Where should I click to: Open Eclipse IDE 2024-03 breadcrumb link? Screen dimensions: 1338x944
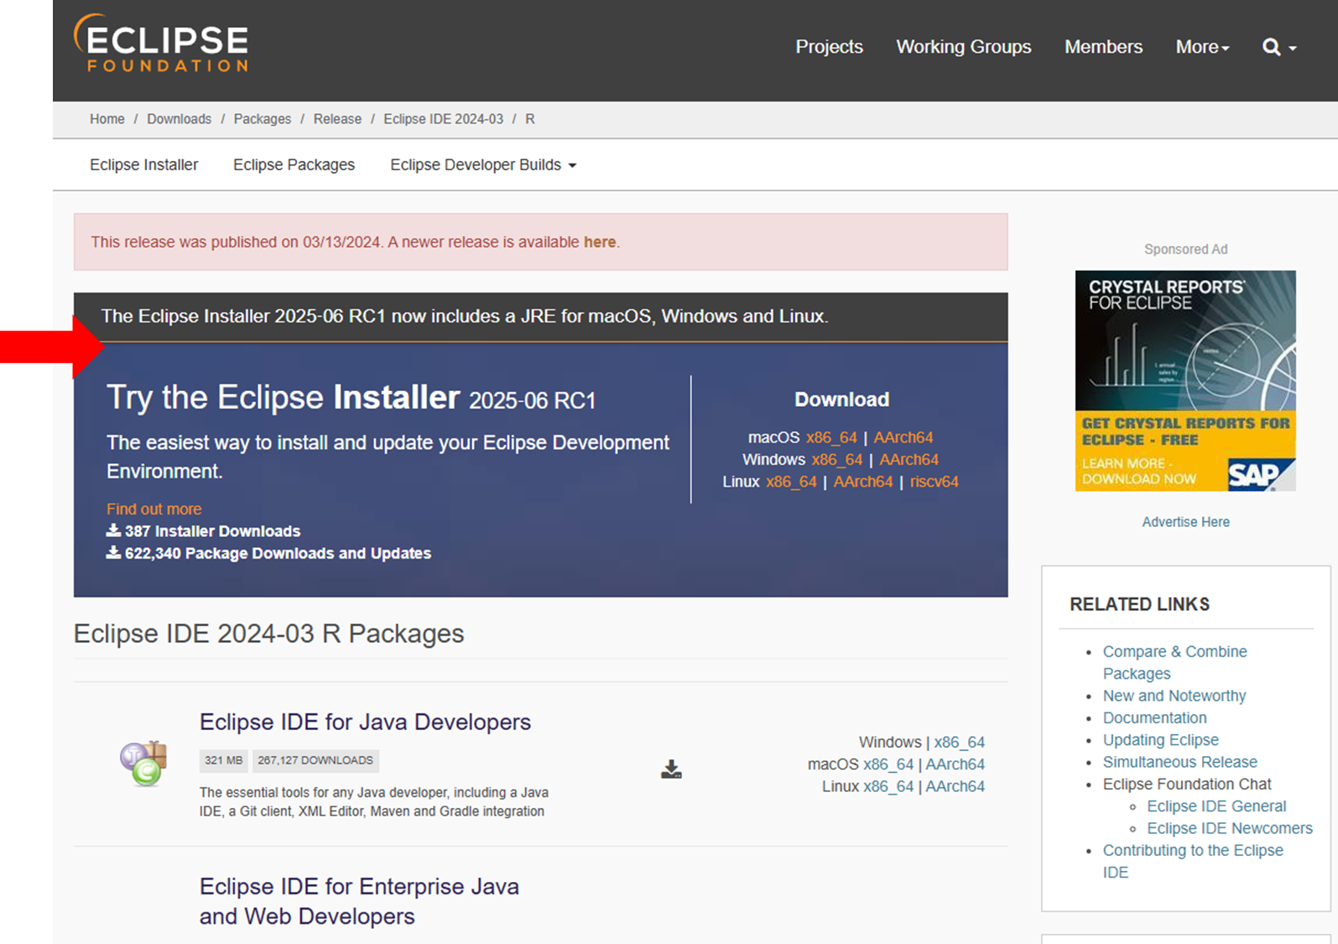pyautogui.click(x=444, y=119)
